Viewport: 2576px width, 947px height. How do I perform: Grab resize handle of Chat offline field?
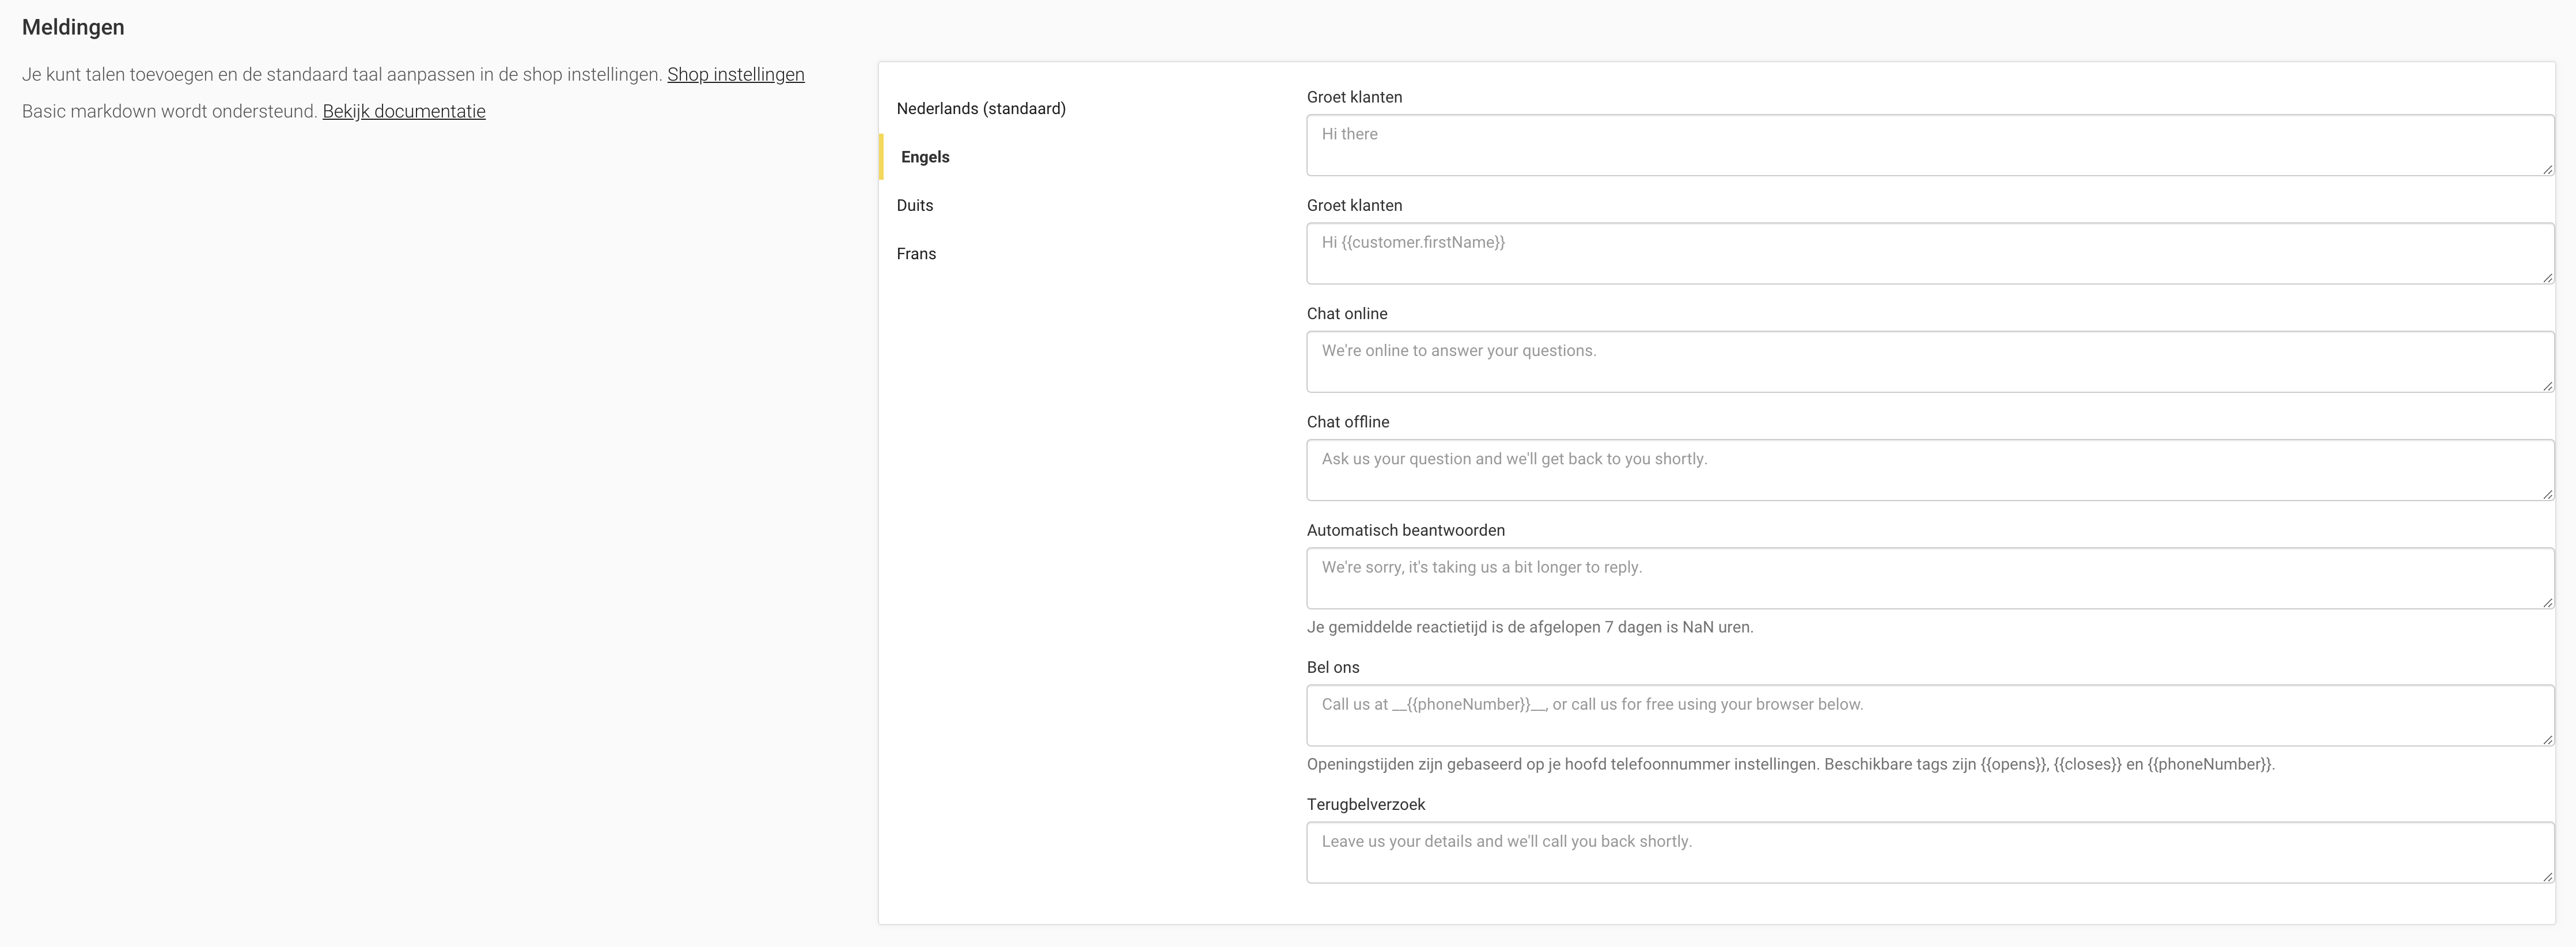[x=2547, y=494]
